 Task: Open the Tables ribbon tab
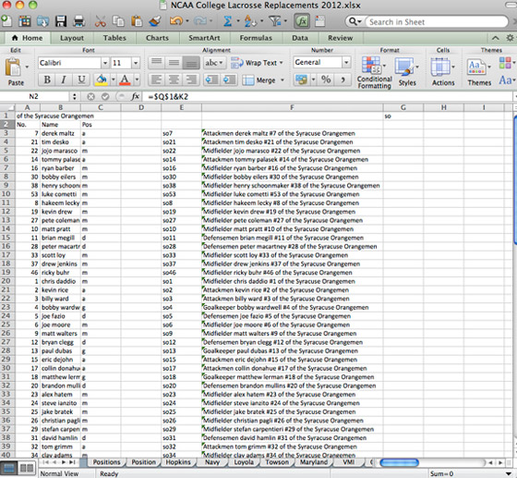114,38
